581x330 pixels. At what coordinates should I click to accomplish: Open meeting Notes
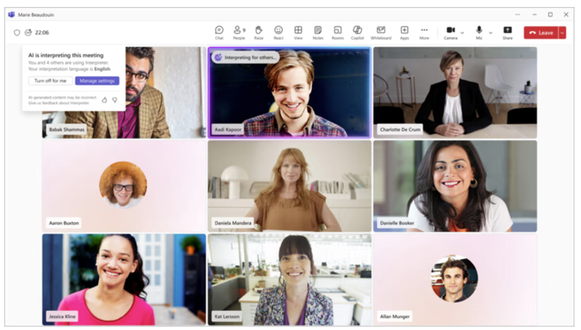(318, 32)
